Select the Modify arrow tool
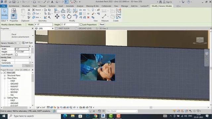The height and width of the screenshot is (119, 212). [x=4, y=13]
